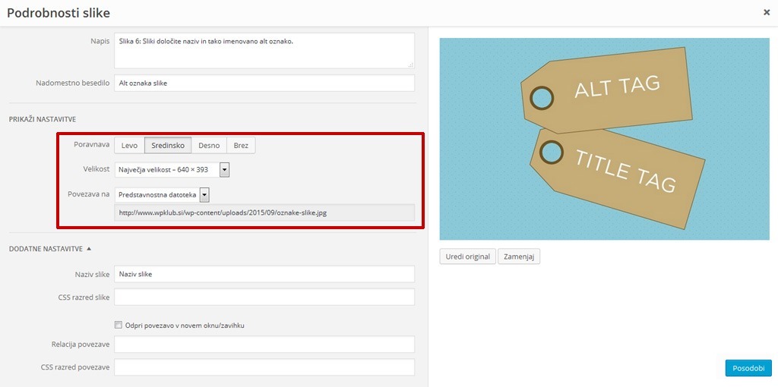The image size is (778, 387).
Task: Close the Podrobnosti slike dialog
Action: [x=767, y=13]
